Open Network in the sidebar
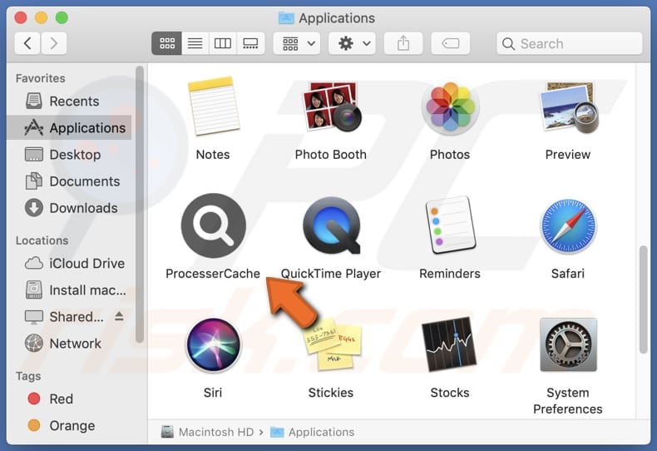 [x=69, y=344]
